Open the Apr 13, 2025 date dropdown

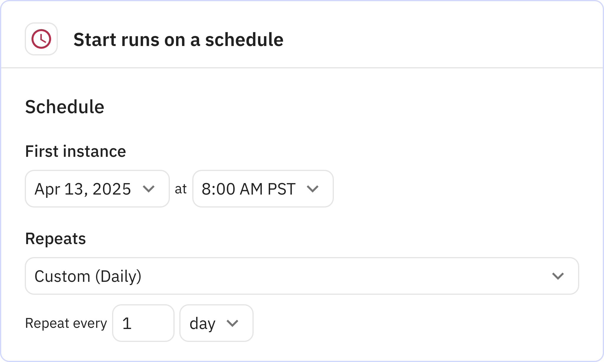pyautogui.click(x=97, y=189)
